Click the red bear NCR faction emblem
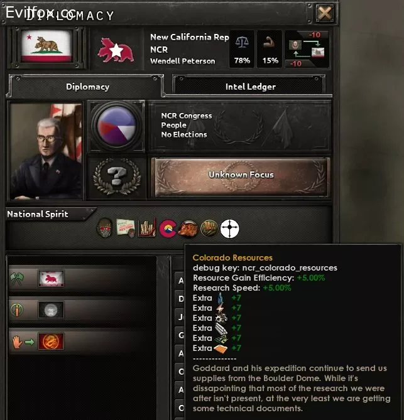Viewport: 404px width, 420px height. point(116,50)
